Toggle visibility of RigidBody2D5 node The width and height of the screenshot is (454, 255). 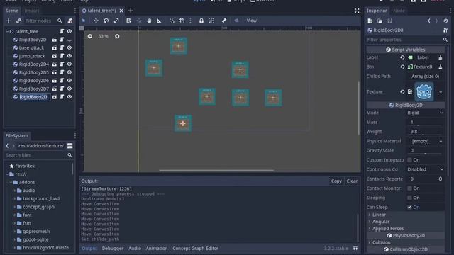(70, 72)
